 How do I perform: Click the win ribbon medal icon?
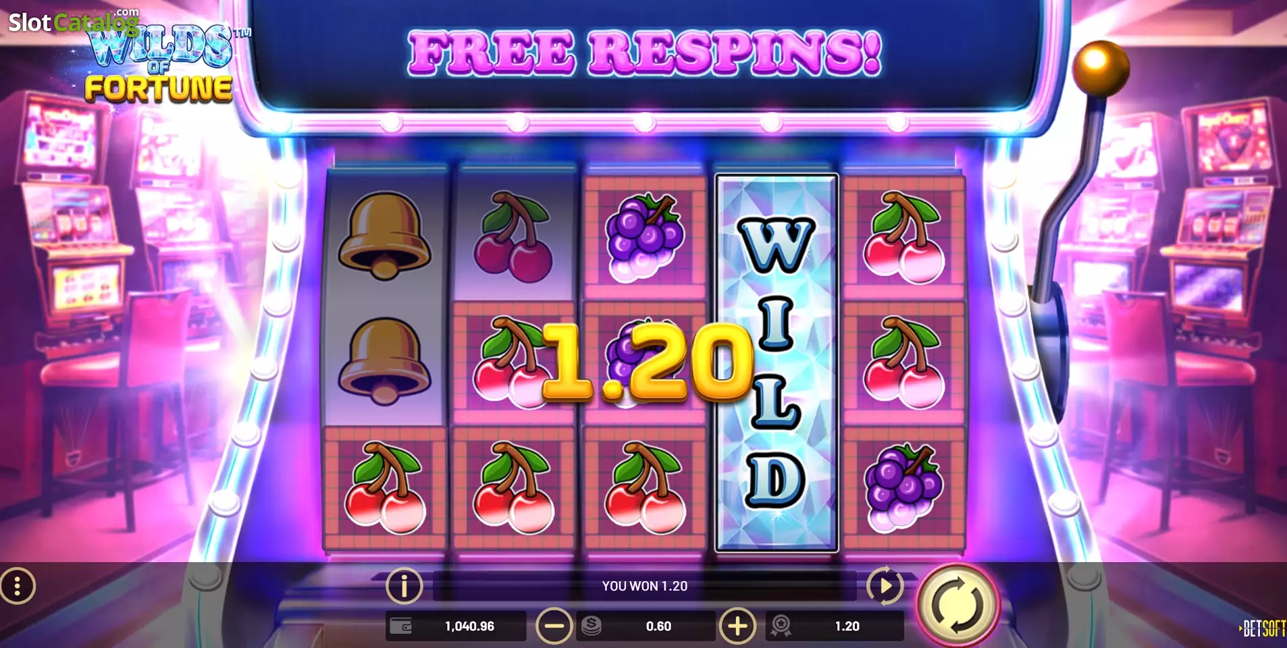point(781,626)
